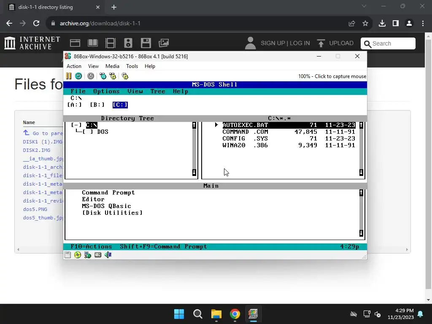The image size is (432, 324).
Task: Open the Internet Archive texts book icon
Action: click(92, 43)
